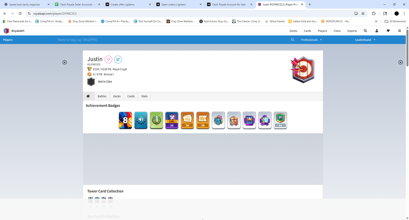Click the Years Played 8 badge

[x=125, y=120]
